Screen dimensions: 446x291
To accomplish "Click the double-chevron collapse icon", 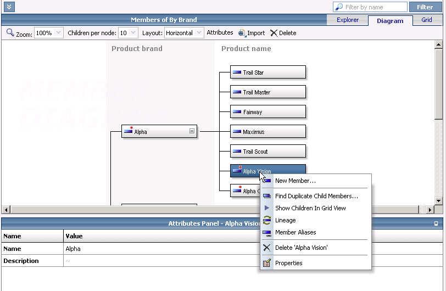I will coord(9,7).
